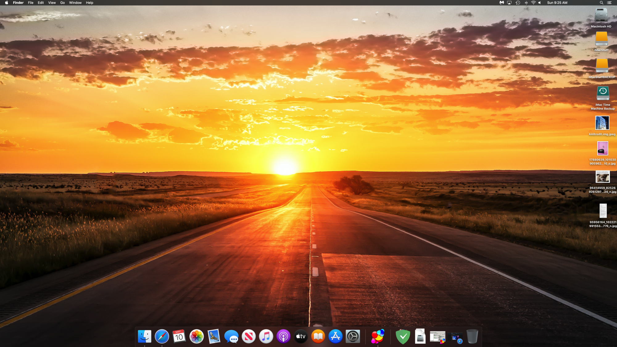Launch Apple News from the Dock
The height and width of the screenshot is (347, 617).
(x=249, y=336)
